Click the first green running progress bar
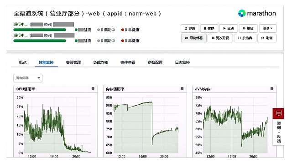This screenshot has width=292, height=164. tap(40, 30)
